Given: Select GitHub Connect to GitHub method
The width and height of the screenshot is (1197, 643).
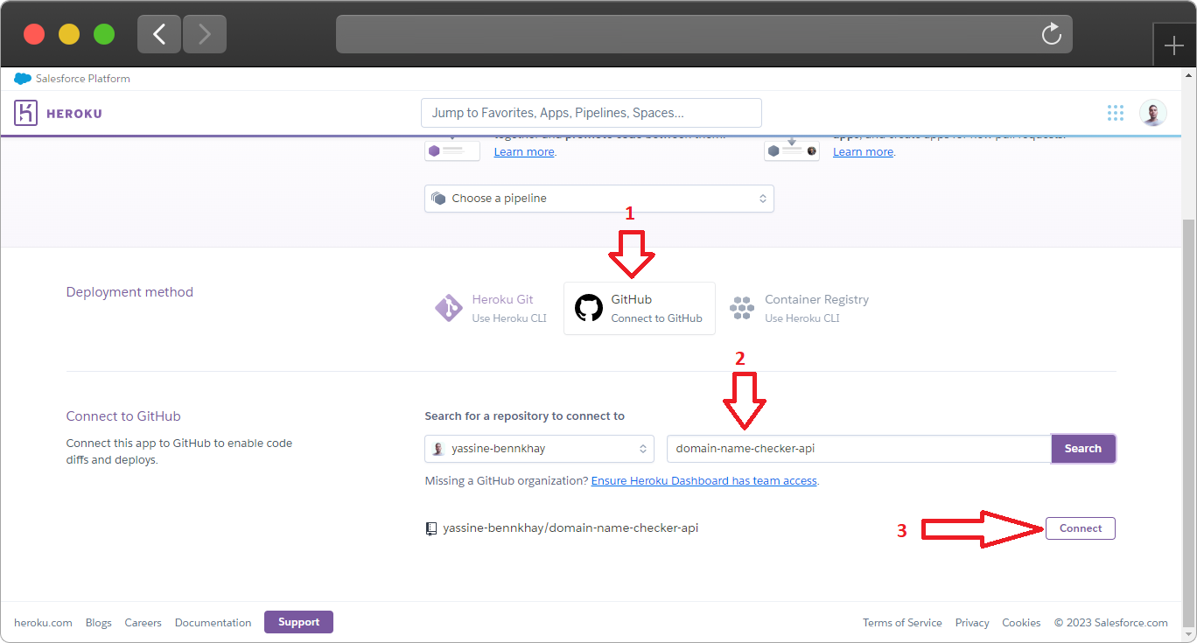Looking at the screenshot, I should coord(640,308).
